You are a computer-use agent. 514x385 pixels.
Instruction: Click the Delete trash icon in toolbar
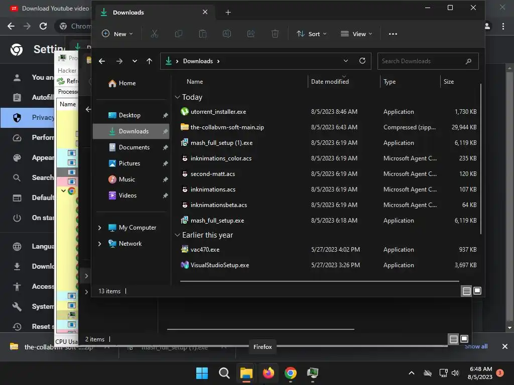[x=275, y=34]
